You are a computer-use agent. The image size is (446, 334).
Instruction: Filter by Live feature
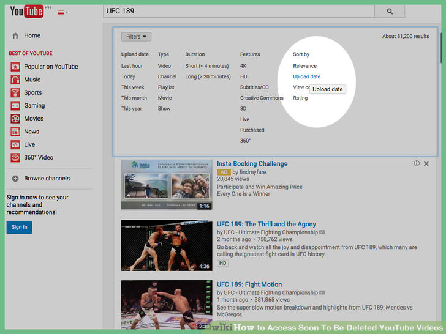pos(244,119)
